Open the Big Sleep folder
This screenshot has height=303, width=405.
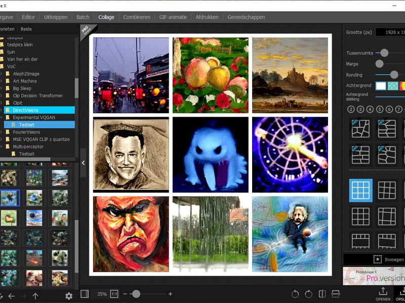pos(22,88)
